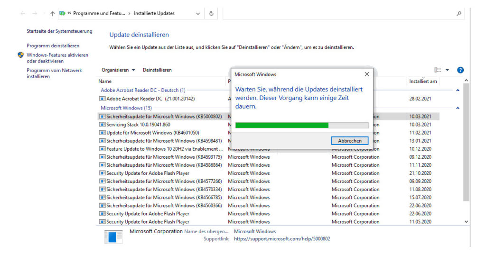Click shield icon beside Windows-Features aktivieren

tap(21, 55)
